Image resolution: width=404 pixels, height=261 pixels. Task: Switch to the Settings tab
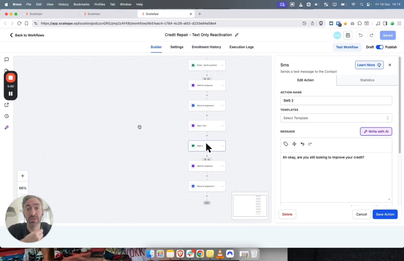[177, 47]
